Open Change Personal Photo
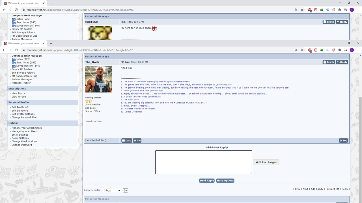 (x=25, y=118)
